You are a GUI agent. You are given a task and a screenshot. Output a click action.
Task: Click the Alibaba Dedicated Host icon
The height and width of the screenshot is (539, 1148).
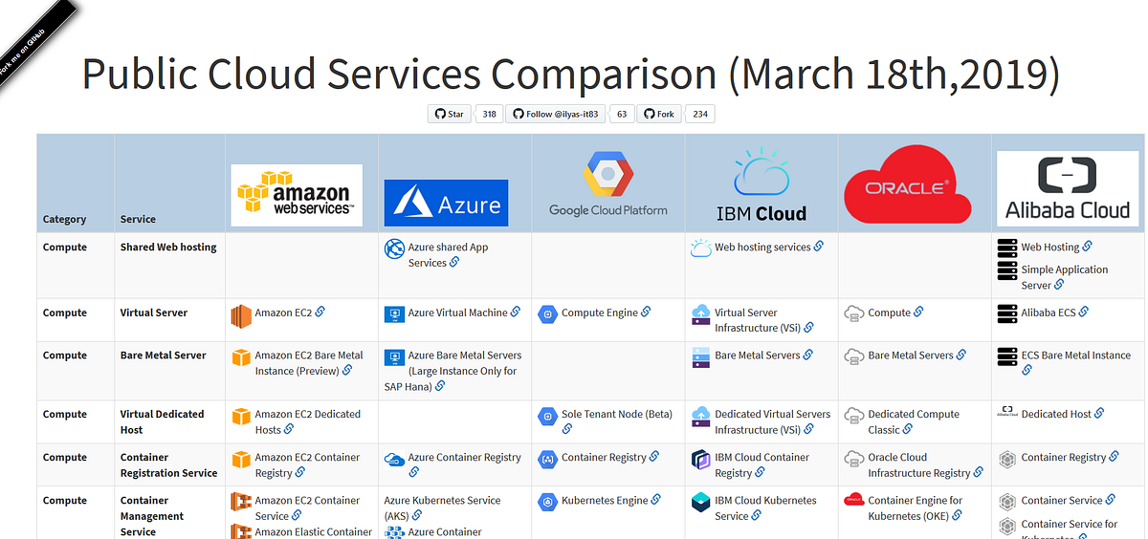(1006, 412)
